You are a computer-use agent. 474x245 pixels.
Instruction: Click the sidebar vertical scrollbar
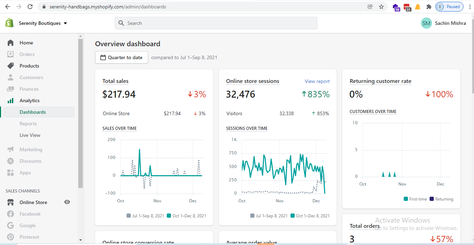tap(81, 113)
